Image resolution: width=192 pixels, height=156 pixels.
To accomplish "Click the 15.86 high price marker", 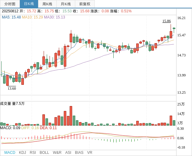I will (167, 21).
